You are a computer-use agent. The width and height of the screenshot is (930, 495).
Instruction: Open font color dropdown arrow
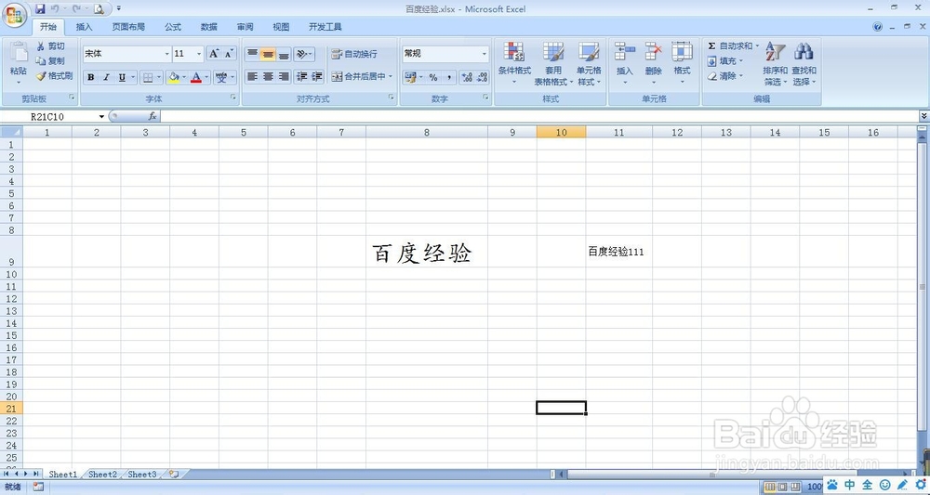click(x=206, y=77)
